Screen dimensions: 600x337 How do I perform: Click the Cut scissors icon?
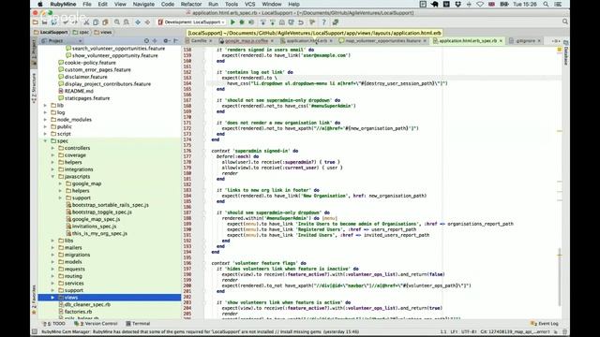(86, 22)
